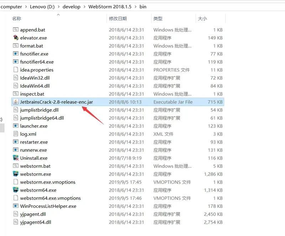This screenshot has width=285, height=236.
Task: Select the Uninstall.exe icon
Action: [16, 158]
